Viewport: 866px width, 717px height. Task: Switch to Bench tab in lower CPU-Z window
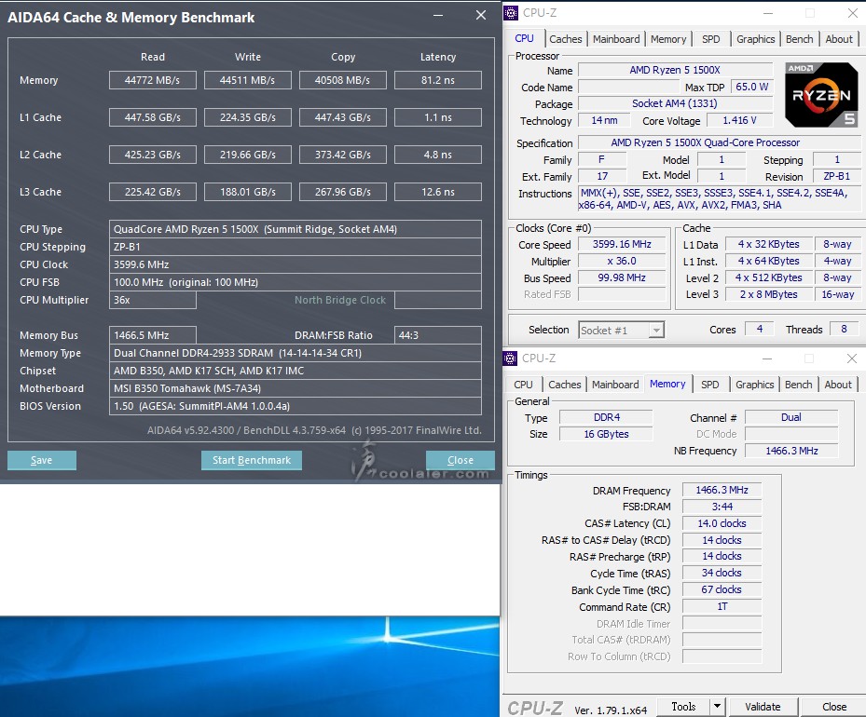(799, 385)
